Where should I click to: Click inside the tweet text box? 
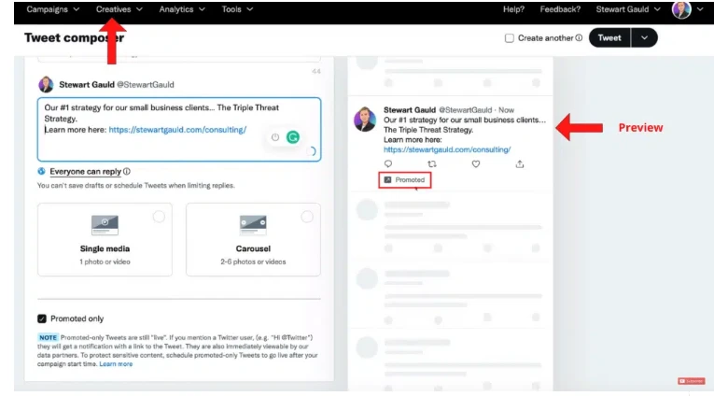pyautogui.click(x=179, y=130)
